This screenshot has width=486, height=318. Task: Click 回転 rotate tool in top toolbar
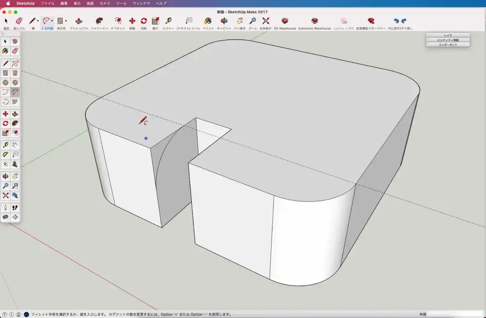[144, 23]
